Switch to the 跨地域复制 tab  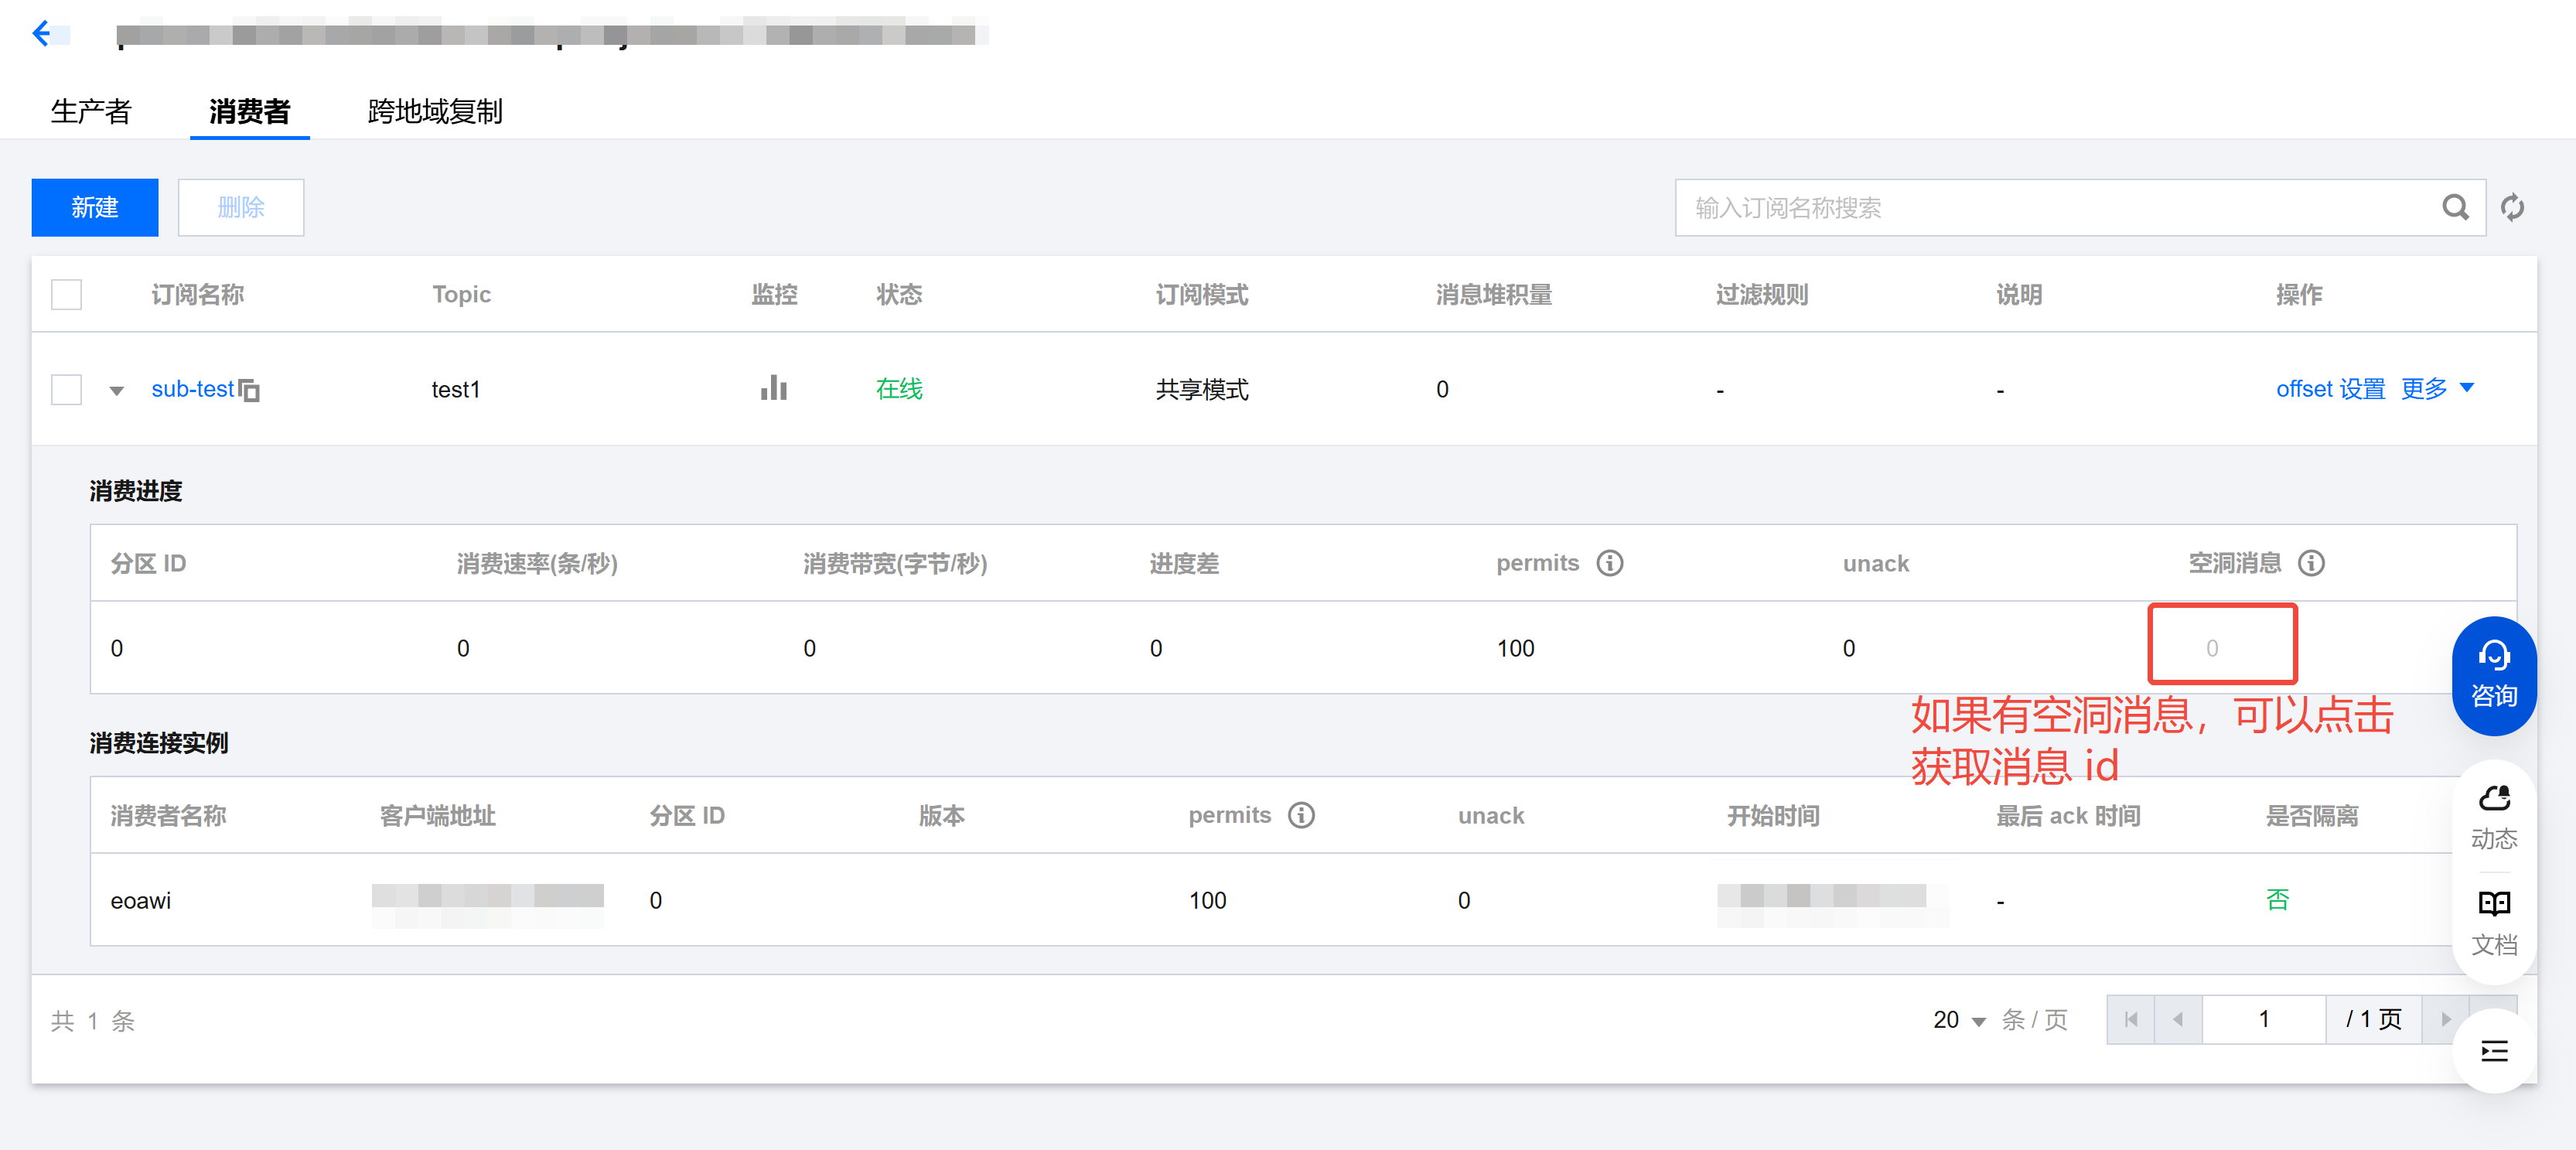435,111
